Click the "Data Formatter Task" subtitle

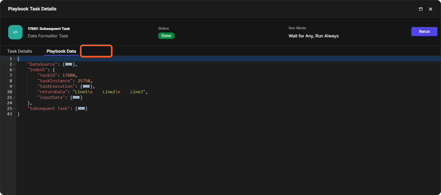click(x=48, y=36)
